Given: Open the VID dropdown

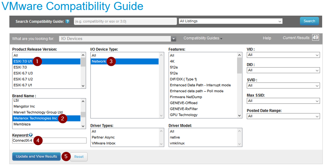Looking at the screenshot, I should [283, 55].
